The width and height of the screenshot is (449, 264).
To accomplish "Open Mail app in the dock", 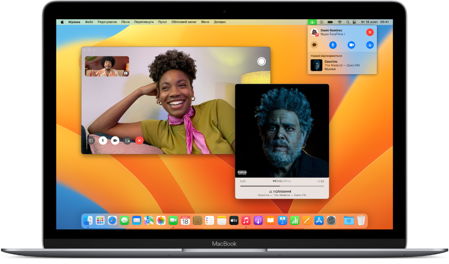I will click(x=136, y=221).
